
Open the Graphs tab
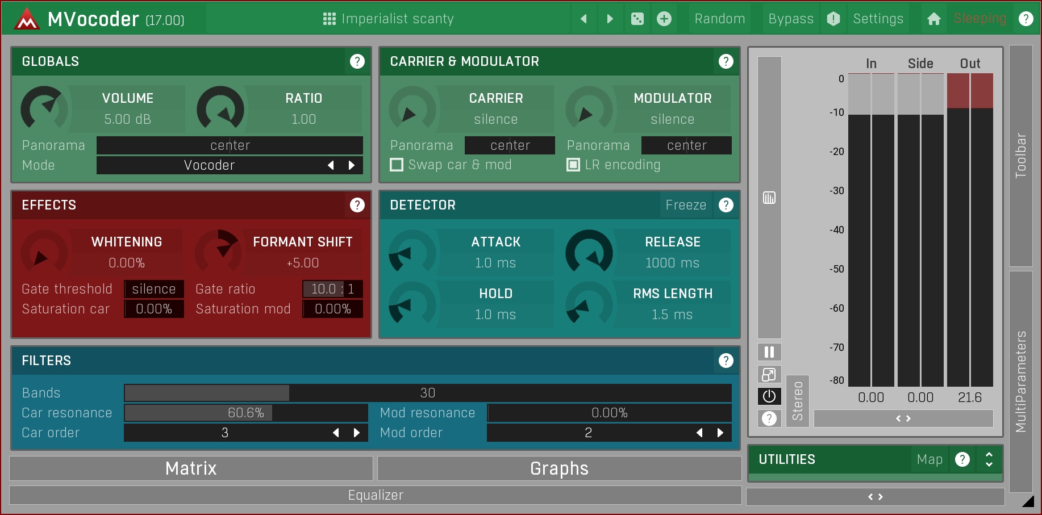click(559, 468)
